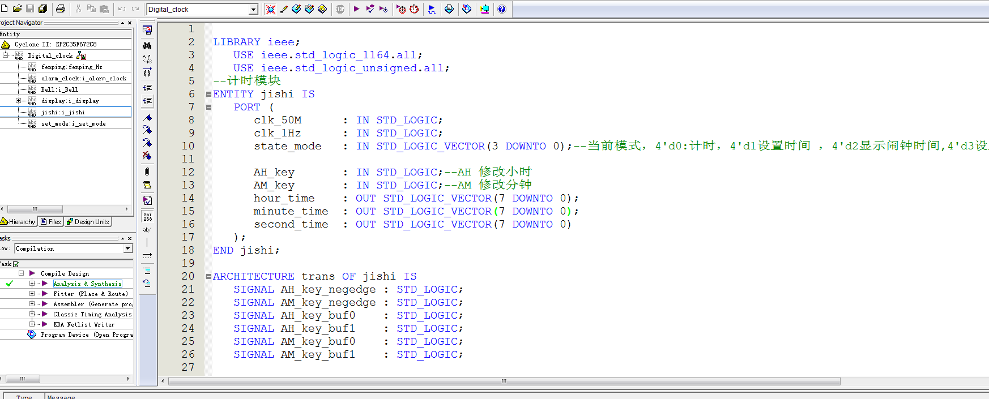Toggle line numbers 267/268 icon
The width and height of the screenshot is (989, 399).
point(147,217)
